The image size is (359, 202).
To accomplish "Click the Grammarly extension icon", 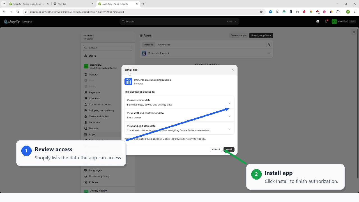I will click(x=284, y=12).
